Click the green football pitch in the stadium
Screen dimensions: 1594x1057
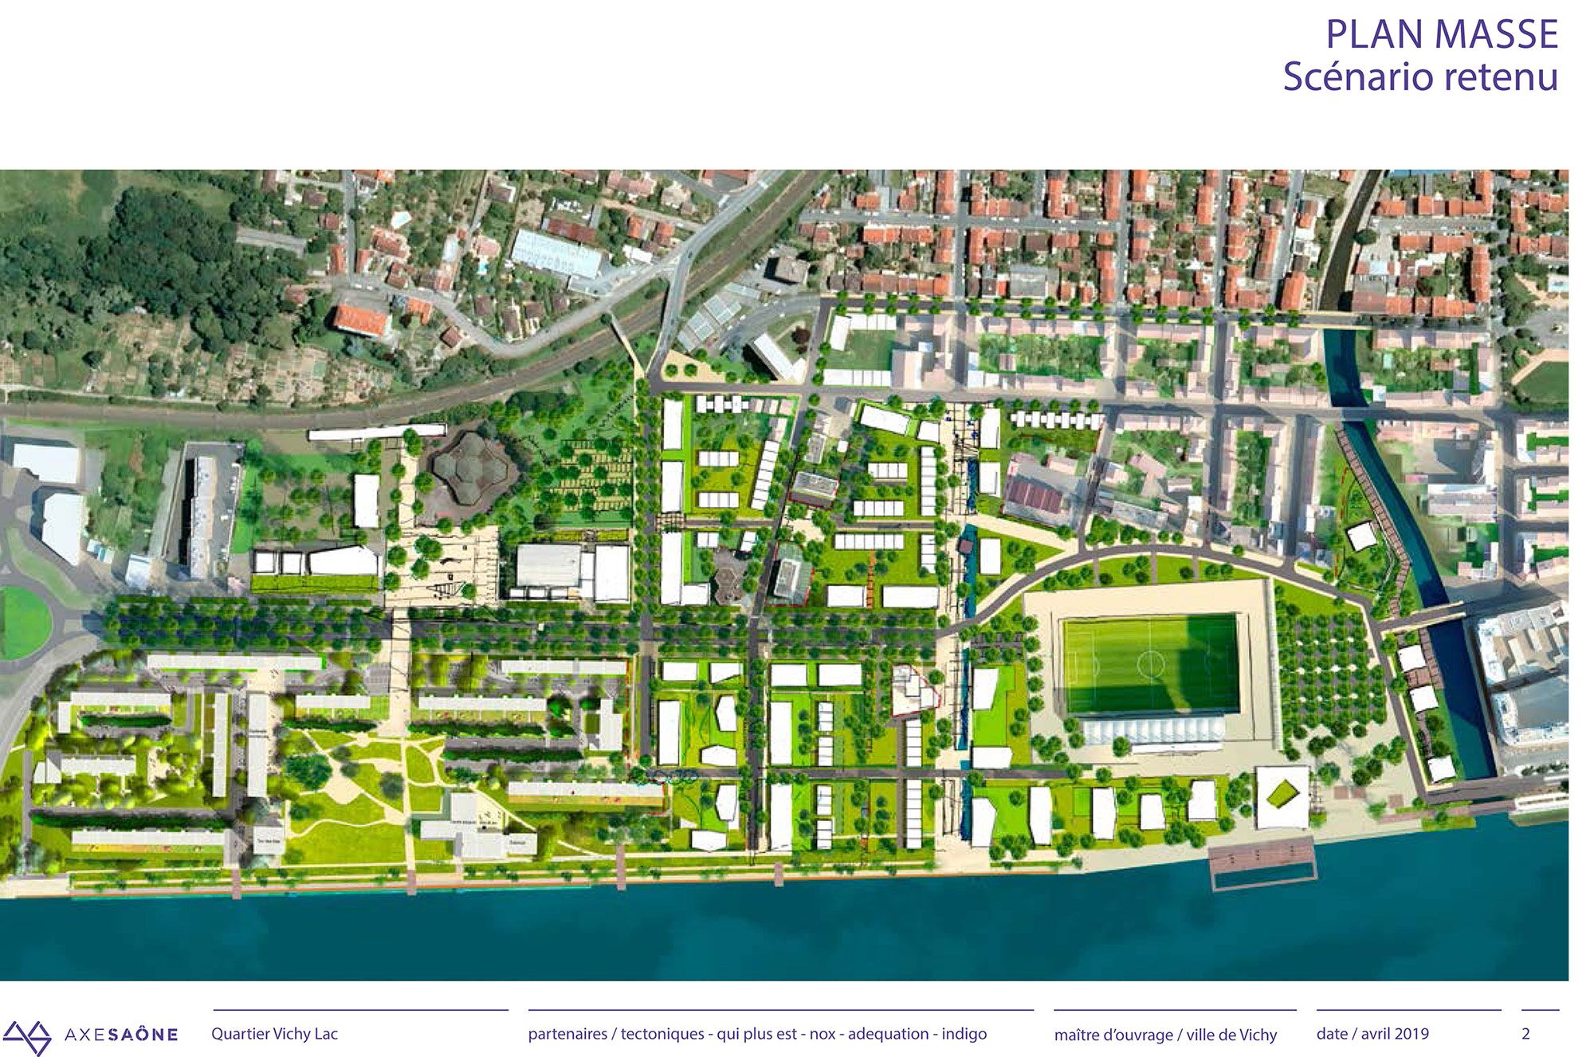pyautogui.click(x=1152, y=663)
